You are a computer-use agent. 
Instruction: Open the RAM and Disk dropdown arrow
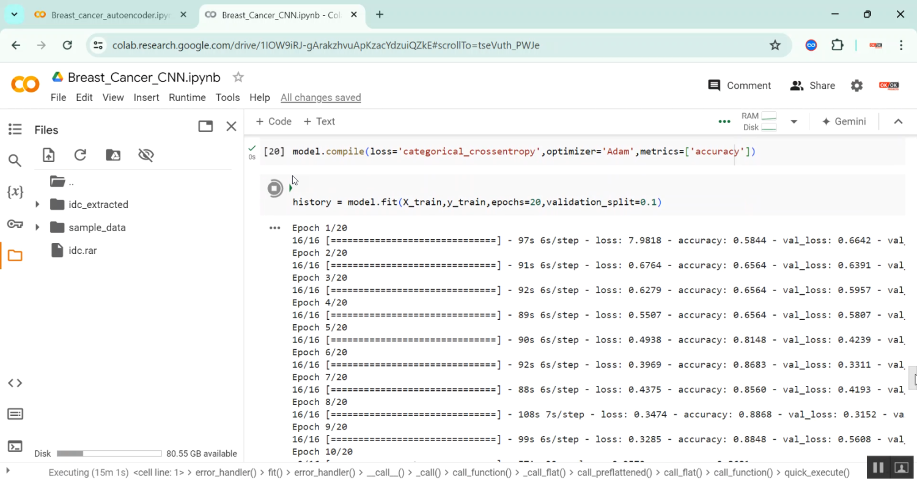pos(794,122)
